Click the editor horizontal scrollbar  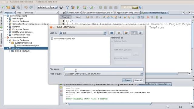(x=162, y=74)
